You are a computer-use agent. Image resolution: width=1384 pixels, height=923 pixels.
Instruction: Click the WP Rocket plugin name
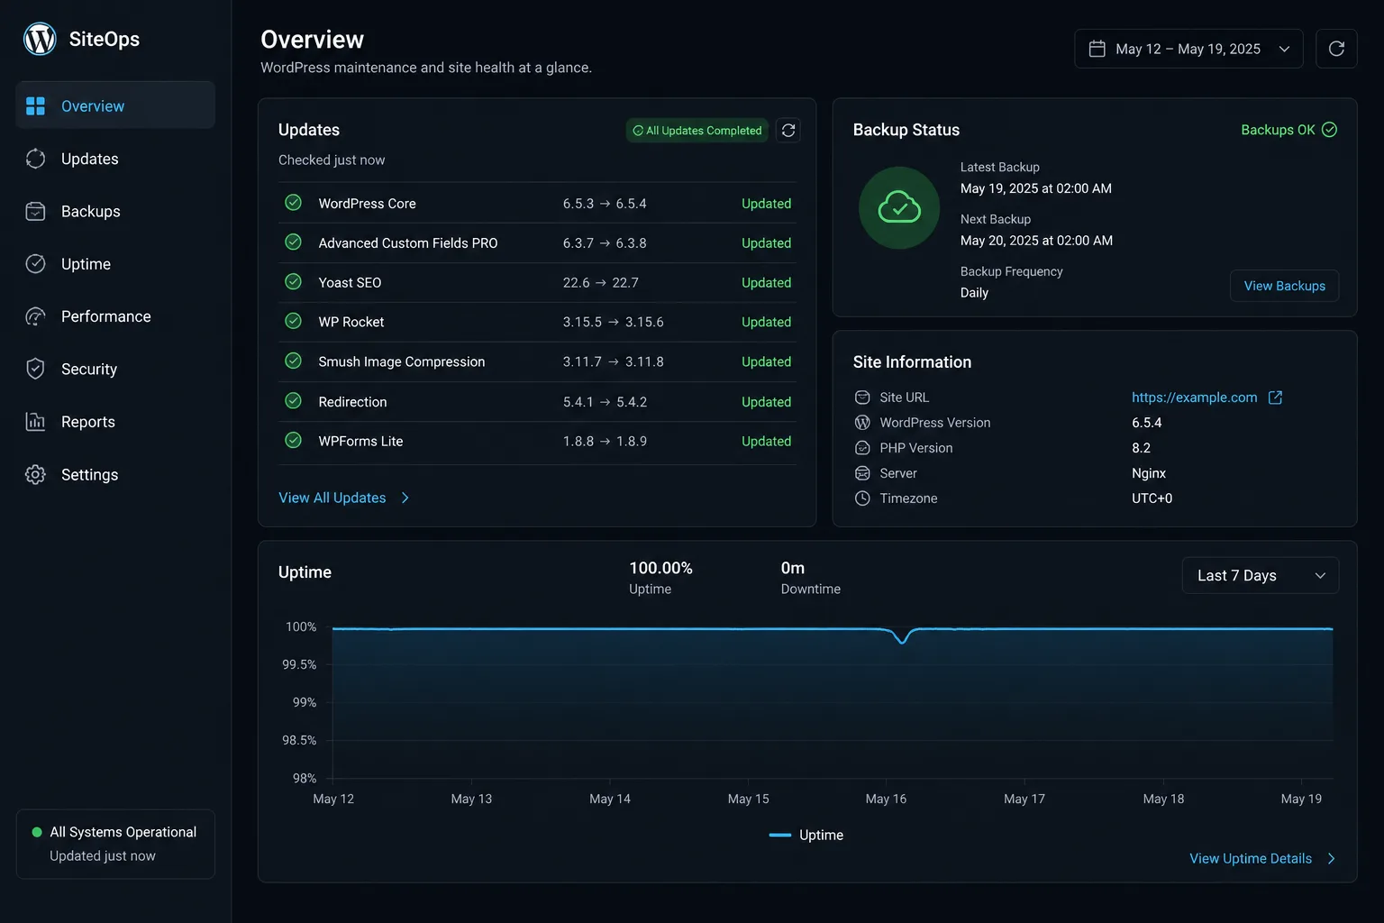point(351,322)
